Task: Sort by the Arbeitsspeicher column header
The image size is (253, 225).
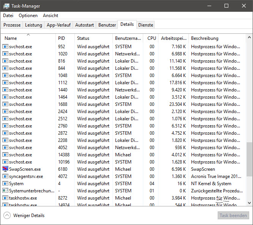Action: pyautogui.click(x=174, y=38)
